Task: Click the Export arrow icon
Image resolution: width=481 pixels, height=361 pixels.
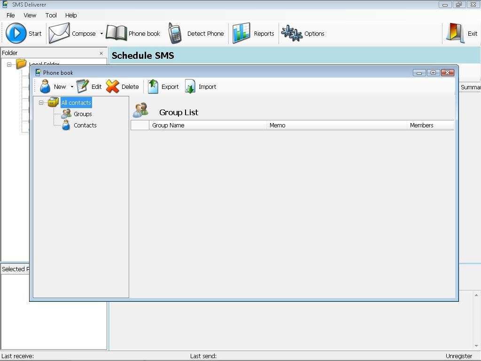Action: click(153, 86)
